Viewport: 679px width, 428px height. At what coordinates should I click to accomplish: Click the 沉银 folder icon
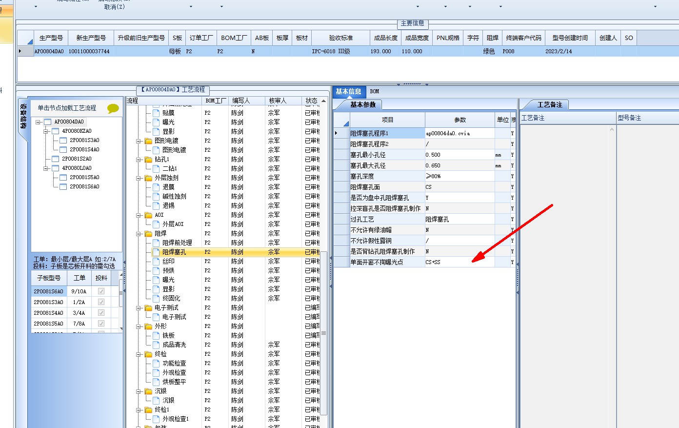(148, 391)
